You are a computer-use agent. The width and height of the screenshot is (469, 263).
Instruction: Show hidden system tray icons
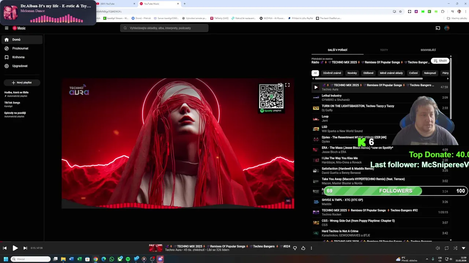pyautogui.click(x=427, y=259)
